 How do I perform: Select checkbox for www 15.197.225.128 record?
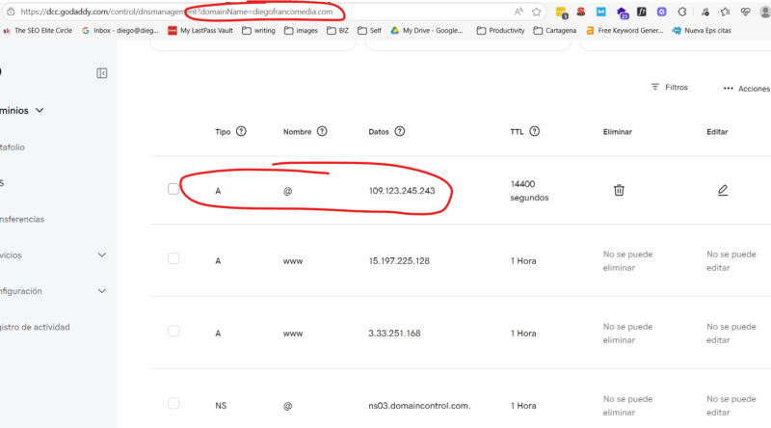click(x=173, y=258)
